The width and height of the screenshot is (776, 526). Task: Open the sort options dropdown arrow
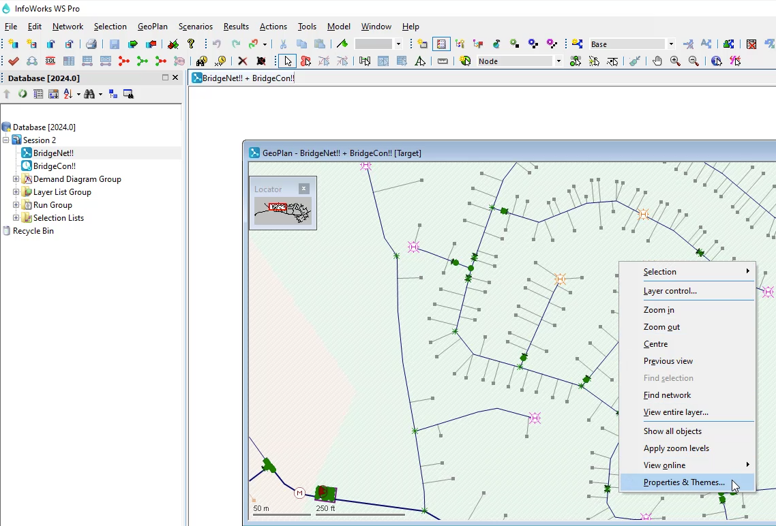click(78, 94)
